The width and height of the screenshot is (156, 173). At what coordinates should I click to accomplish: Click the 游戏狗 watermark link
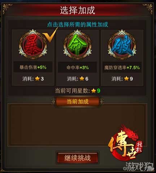pyautogui.click(x=138, y=167)
